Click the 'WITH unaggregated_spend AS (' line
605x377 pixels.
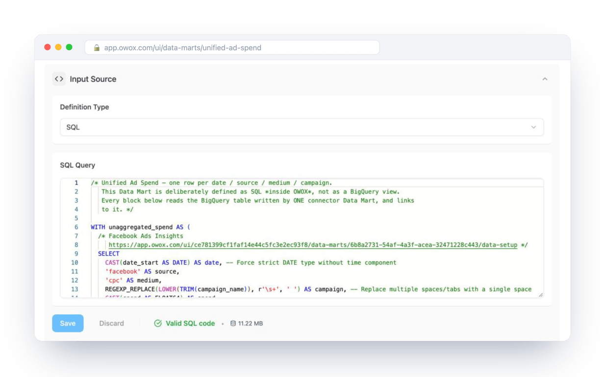click(x=140, y=227)
